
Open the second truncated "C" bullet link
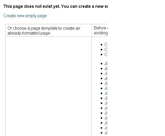click(106, 49)
